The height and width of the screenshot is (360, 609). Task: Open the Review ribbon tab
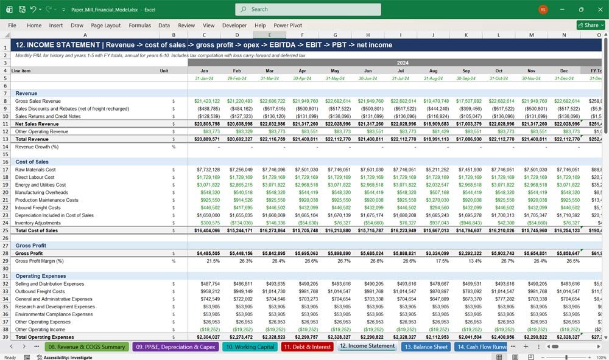click(186, 25)
